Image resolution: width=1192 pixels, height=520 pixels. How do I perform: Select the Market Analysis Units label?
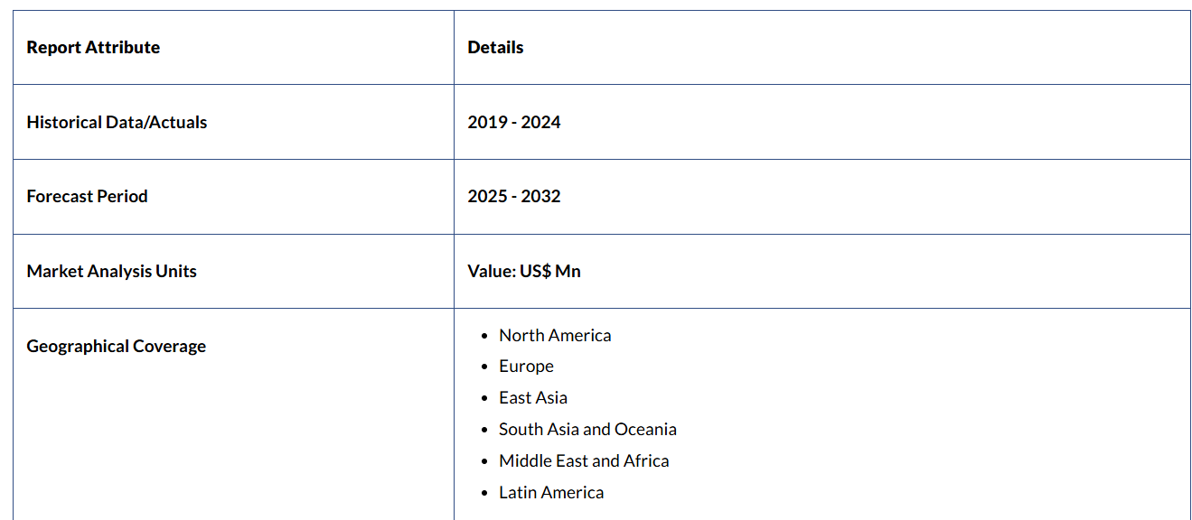pos(111,272)
